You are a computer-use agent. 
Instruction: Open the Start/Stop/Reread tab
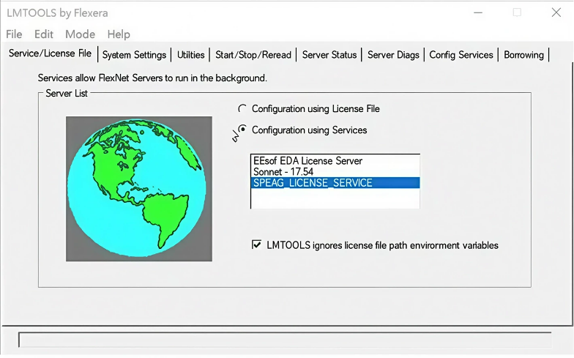[253, 55]
